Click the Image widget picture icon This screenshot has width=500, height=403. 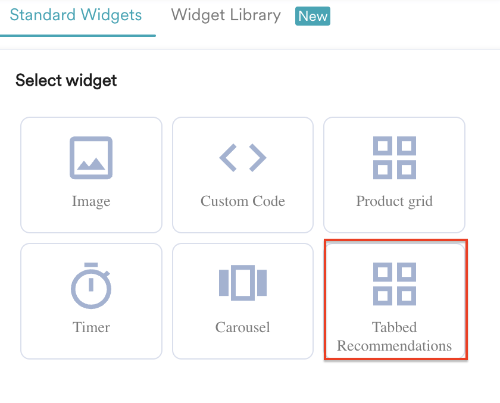[91, 158]
